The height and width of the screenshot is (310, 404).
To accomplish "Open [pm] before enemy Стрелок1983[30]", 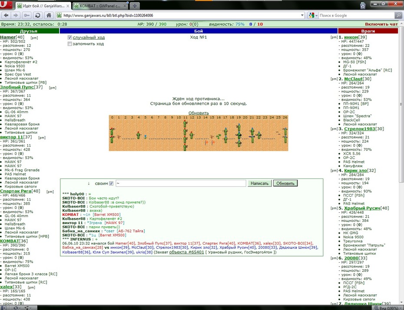I will 334,129.
